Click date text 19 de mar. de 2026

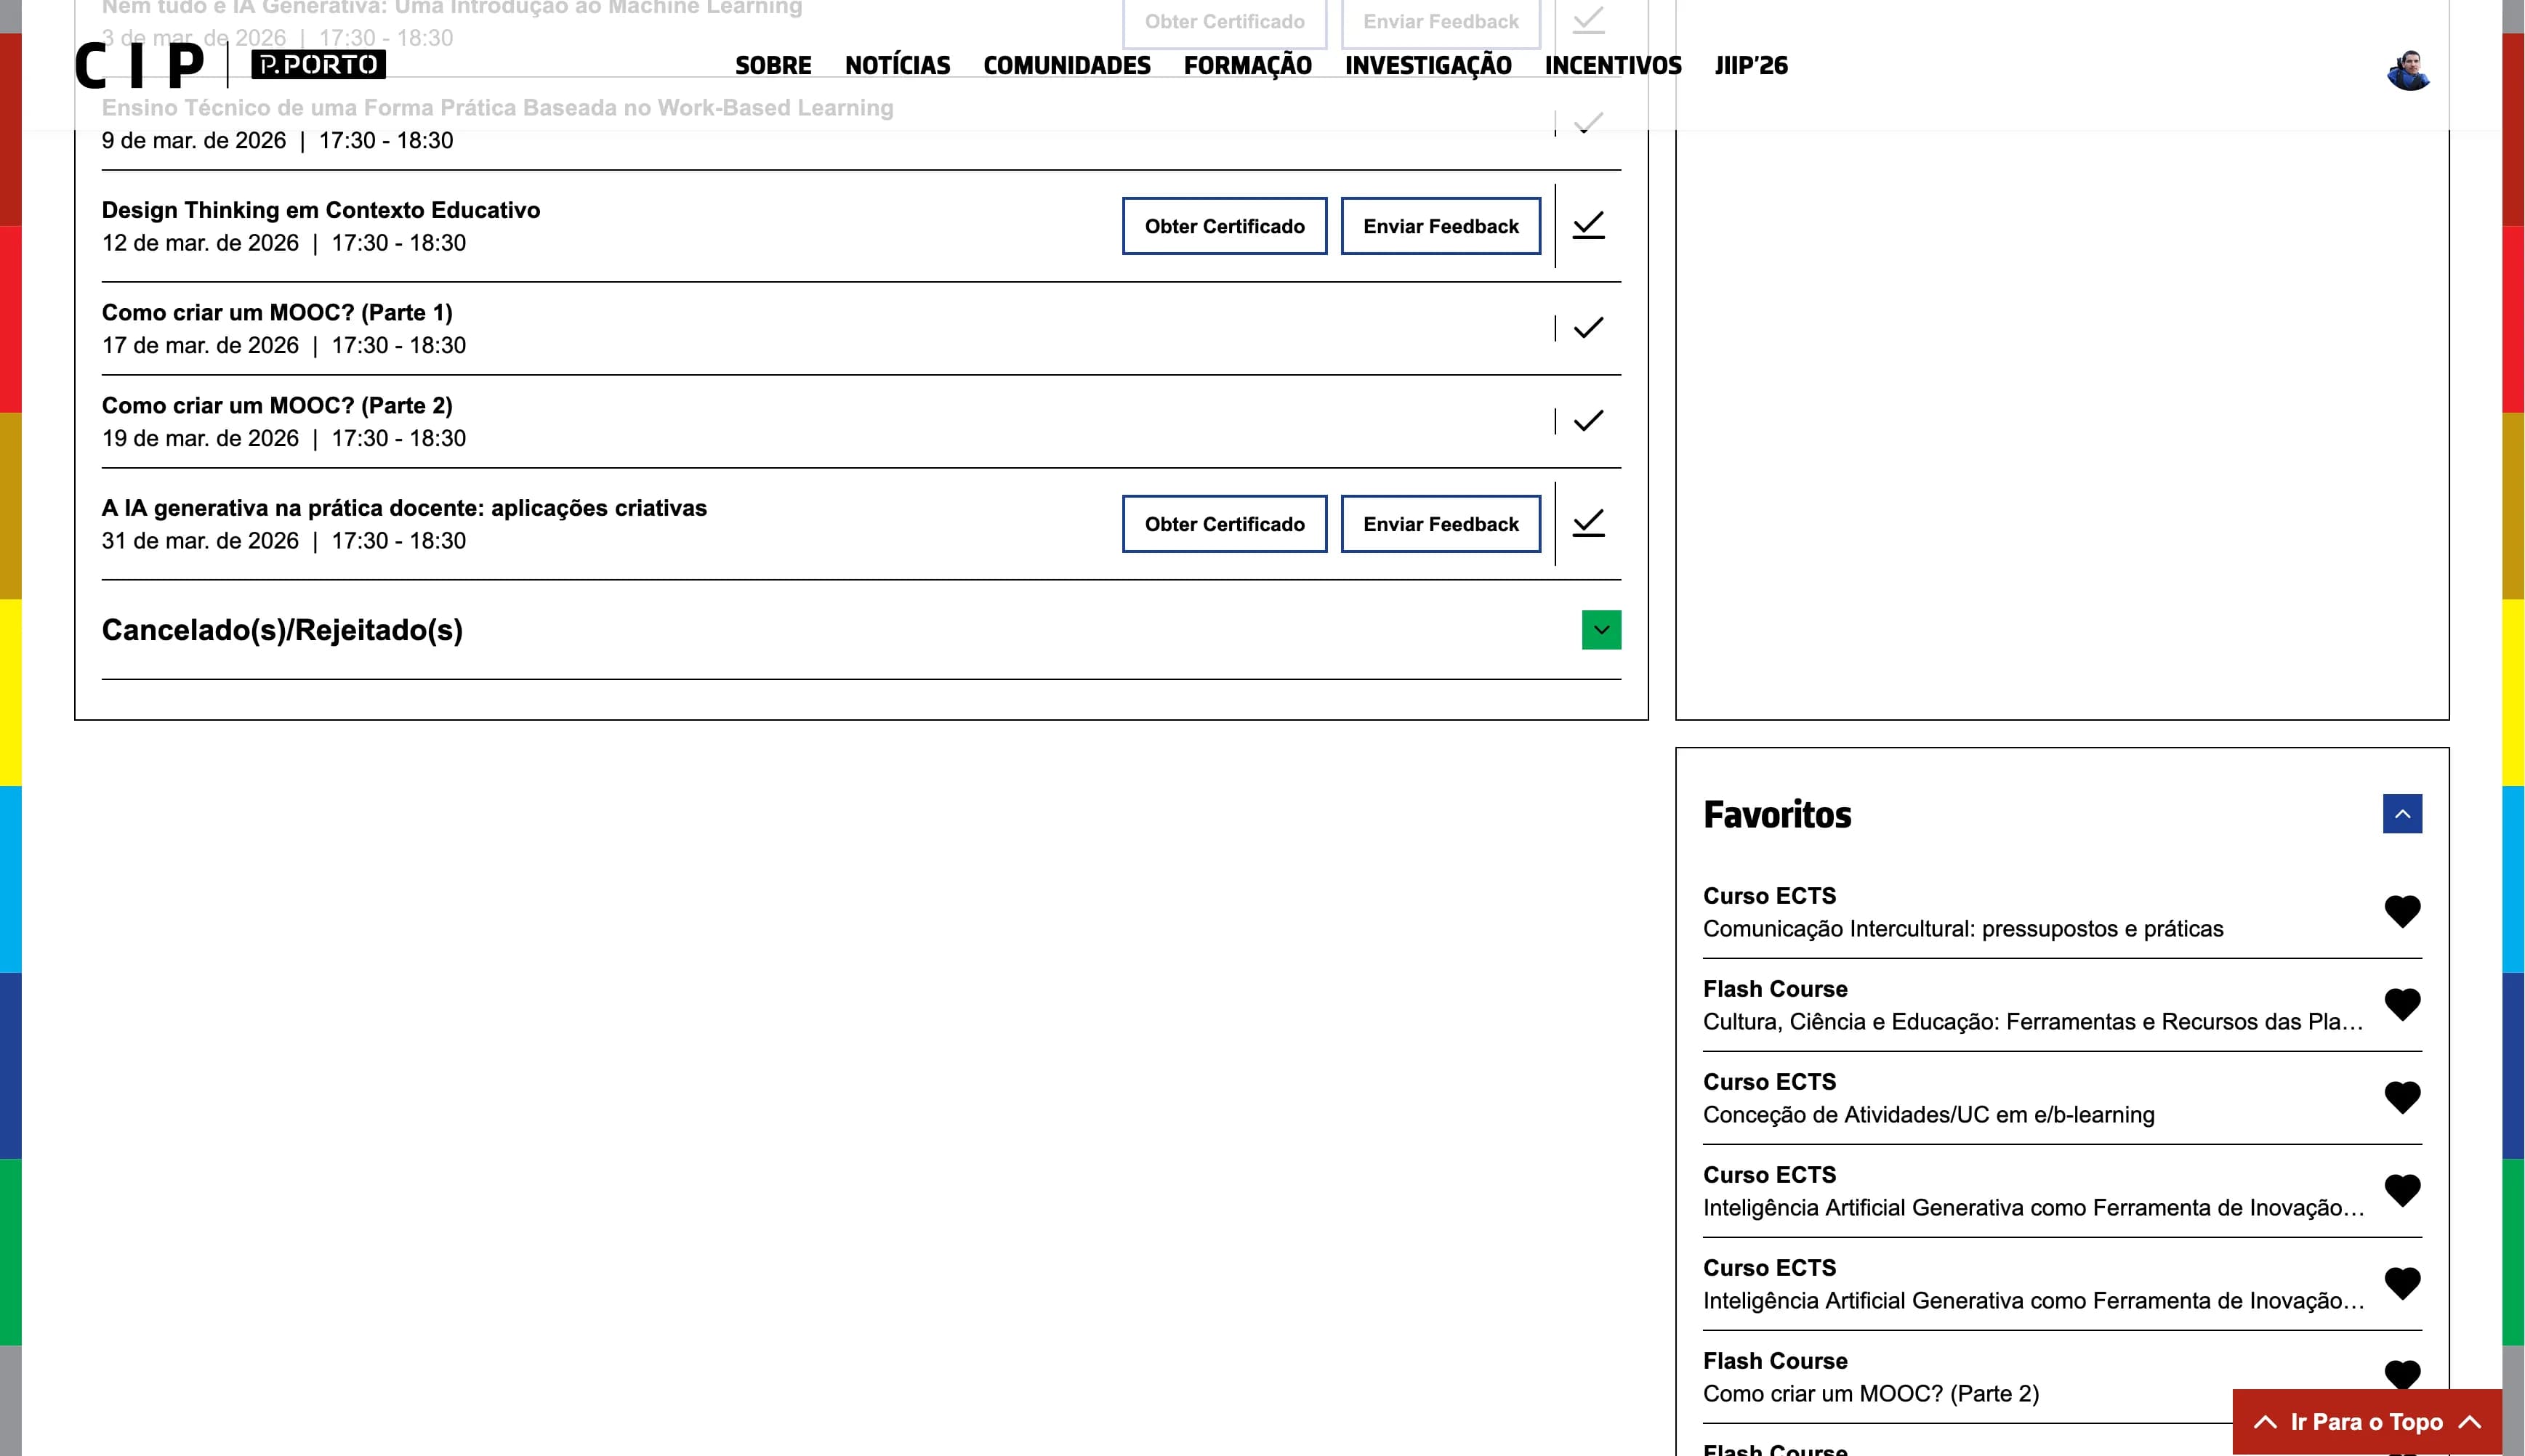200,439
